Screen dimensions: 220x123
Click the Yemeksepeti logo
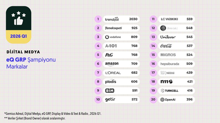point(113,28)
